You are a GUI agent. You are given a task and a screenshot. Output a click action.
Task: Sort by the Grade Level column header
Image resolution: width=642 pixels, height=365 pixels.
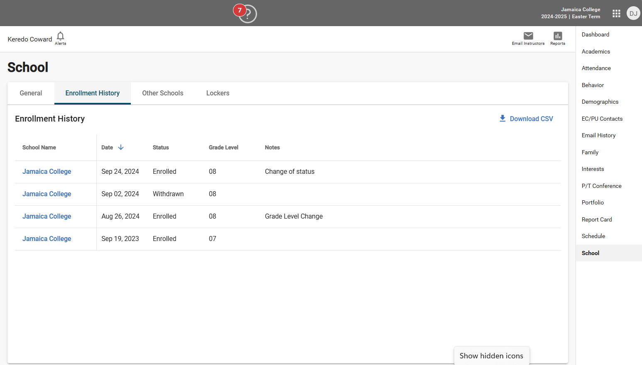tap(223, 147)
